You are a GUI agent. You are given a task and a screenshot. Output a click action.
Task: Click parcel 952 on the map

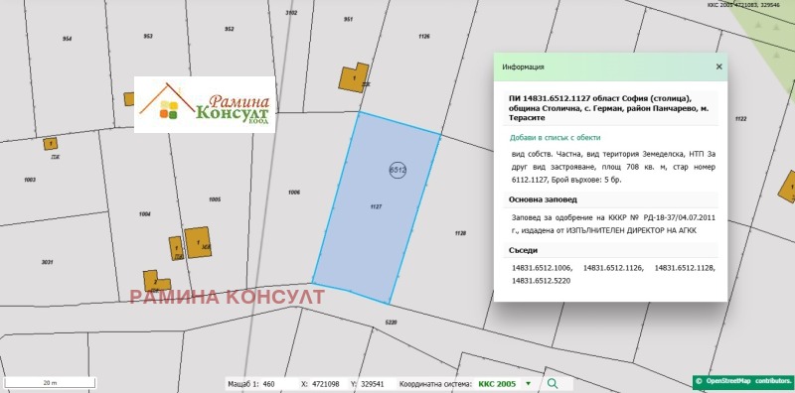coord(230,29)
